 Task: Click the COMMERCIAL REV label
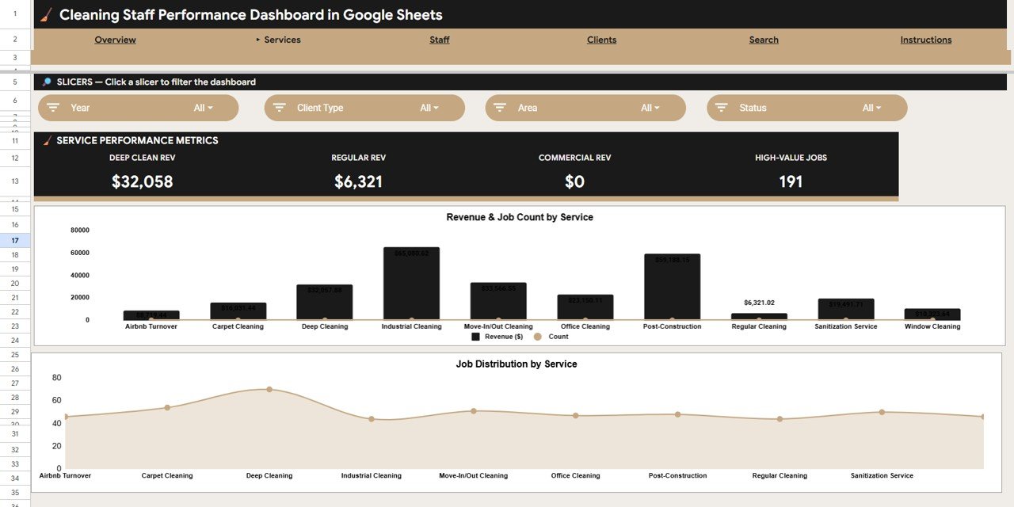coord(575,158)
